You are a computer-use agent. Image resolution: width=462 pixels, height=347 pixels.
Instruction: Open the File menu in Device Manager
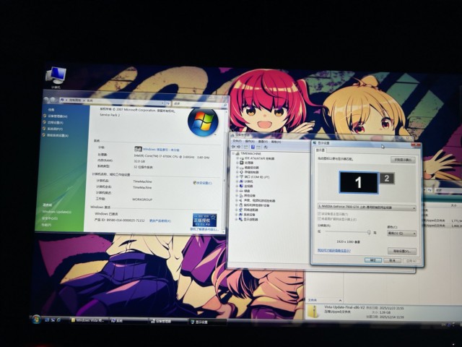[236, 140]
